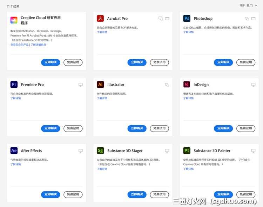Start Illustrator 免费试用
Viewport: 263px width, 207px height.
click(159, 128)
